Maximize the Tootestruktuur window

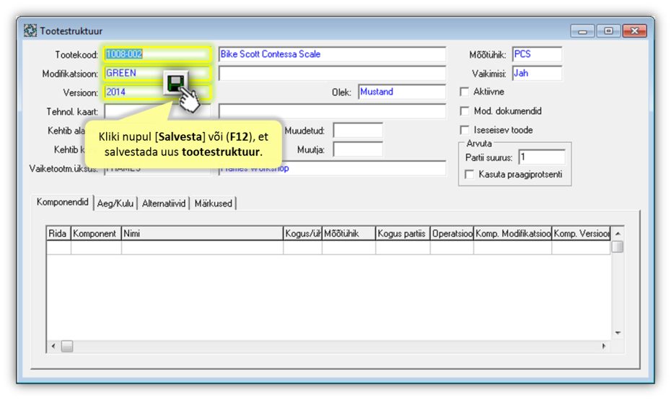tap(608, 31)
